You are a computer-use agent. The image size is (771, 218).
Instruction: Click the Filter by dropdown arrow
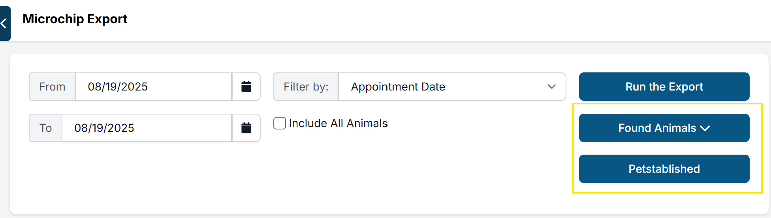(551, 87)
